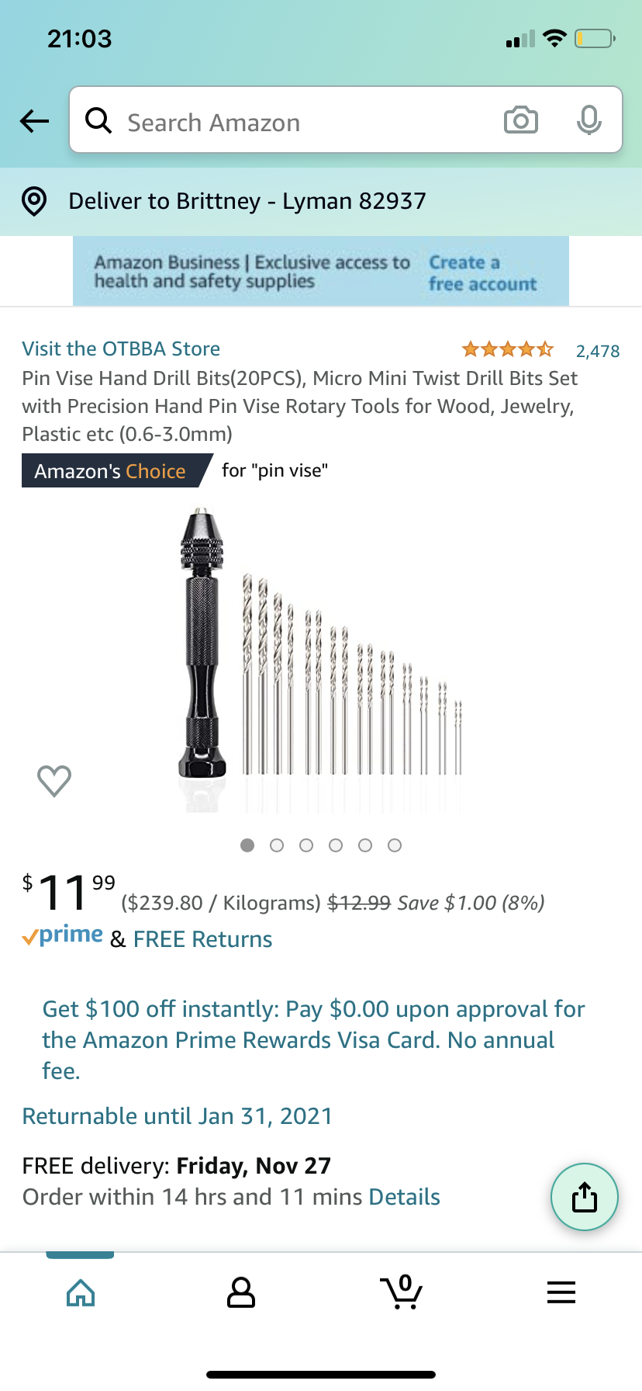Change the Deliver to Brittney address
The image size is (642, 1391).
(247, 201)
